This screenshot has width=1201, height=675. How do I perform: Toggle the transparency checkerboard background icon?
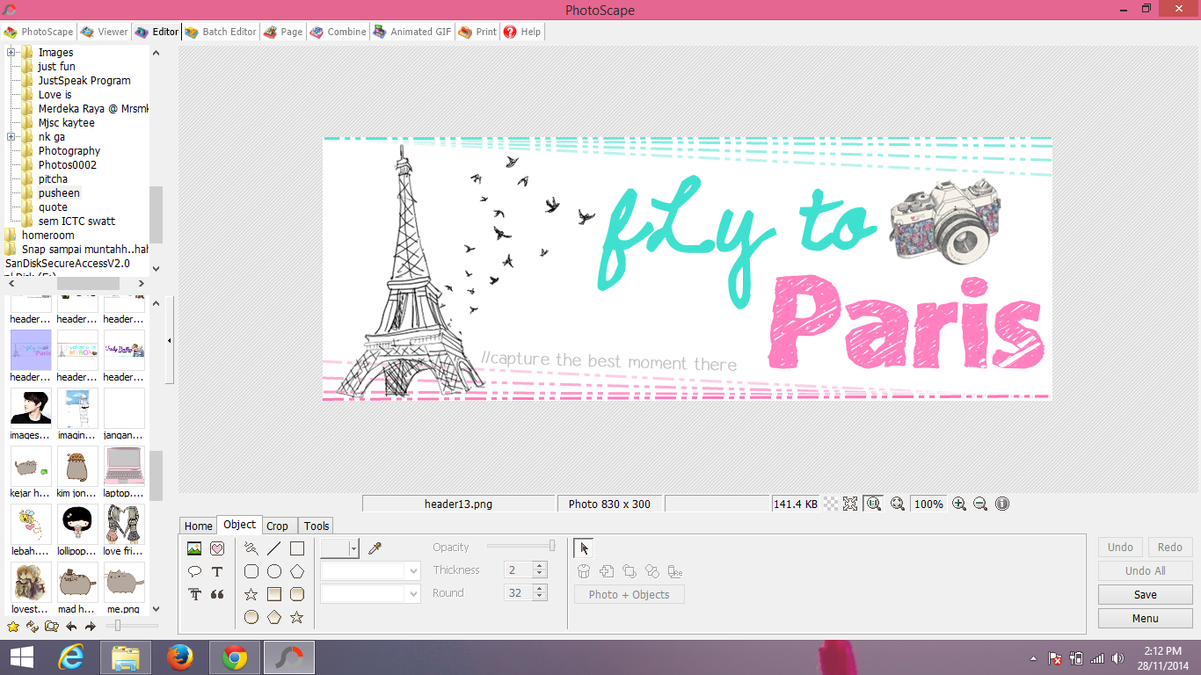pyautogui.click(x=830, y=504)
